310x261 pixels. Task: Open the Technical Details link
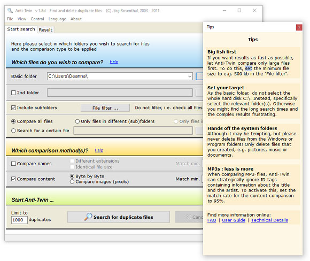click(269, 220)
